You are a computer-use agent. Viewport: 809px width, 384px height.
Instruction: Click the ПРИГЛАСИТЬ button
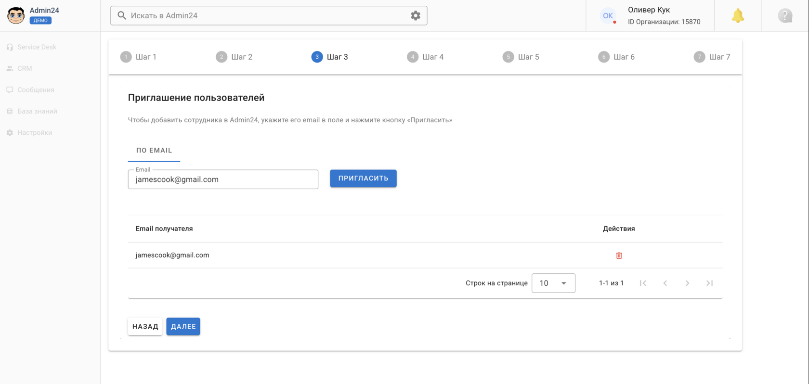point(363,179)
